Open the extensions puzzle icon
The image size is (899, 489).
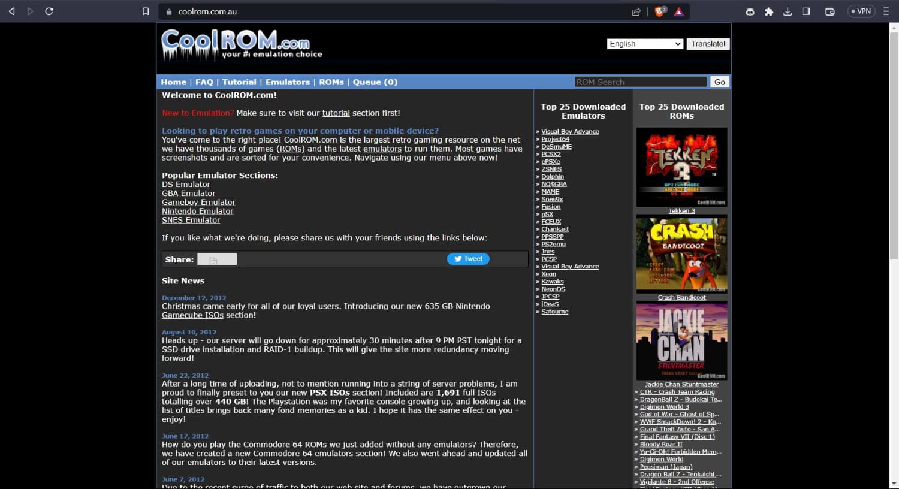[x=769, y=11]
